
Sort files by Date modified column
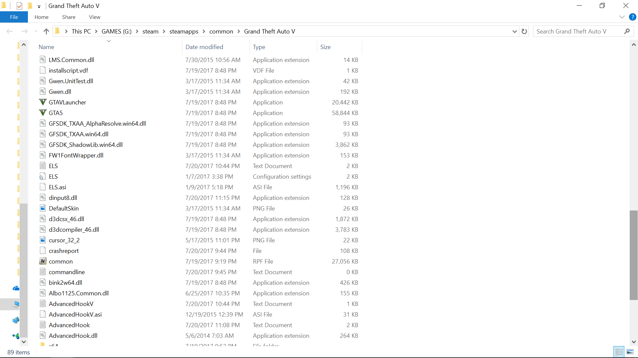tap(204, 47)
